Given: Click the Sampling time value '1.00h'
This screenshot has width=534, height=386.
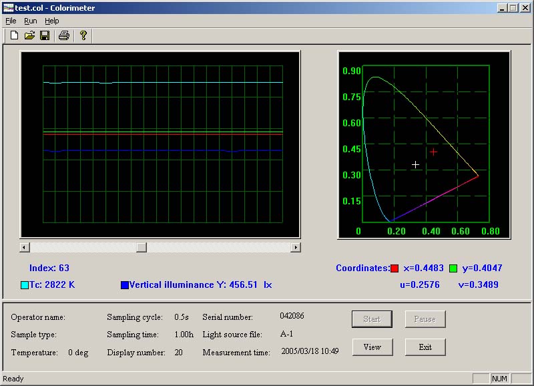Looking at the screenshot, I should point(184,335).
